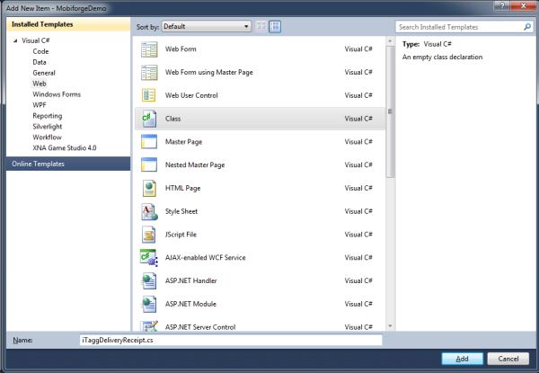Switch to medium icons view

coord(275,27)
